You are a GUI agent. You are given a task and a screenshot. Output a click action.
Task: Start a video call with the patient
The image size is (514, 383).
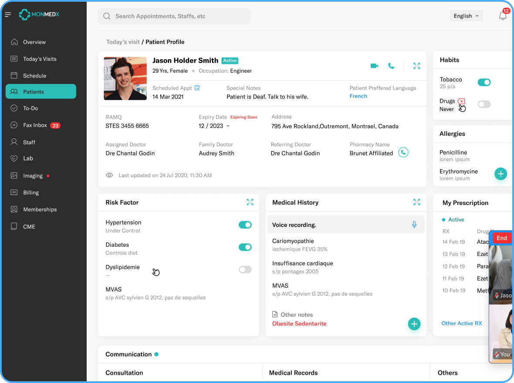374,66
